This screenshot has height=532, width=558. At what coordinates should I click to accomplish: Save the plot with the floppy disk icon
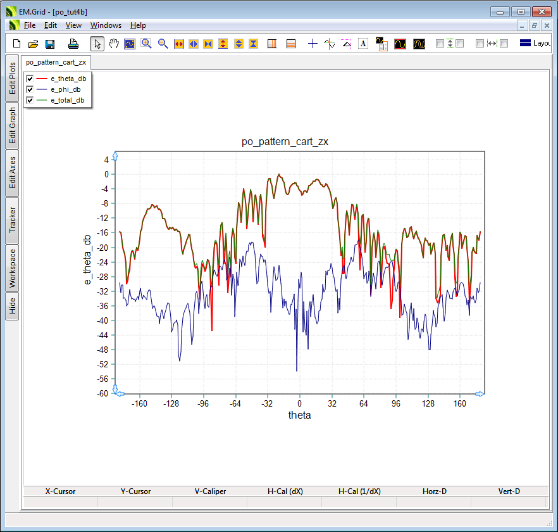pos(50,44)
